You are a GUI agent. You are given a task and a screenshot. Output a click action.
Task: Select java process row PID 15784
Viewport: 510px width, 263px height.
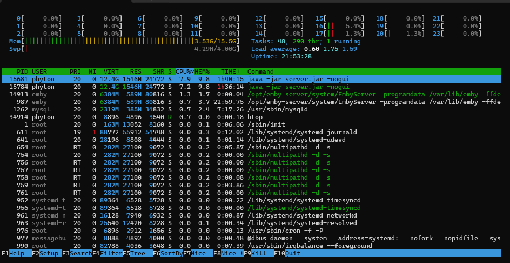pyautogui.click(x=251, y=87)
